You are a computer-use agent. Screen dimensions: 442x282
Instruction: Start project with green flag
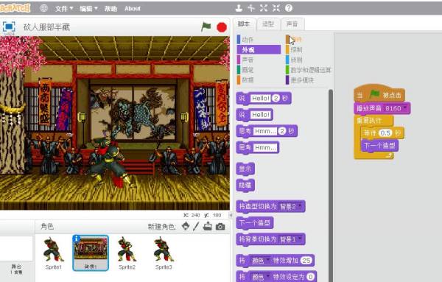(x=206, y=27)
